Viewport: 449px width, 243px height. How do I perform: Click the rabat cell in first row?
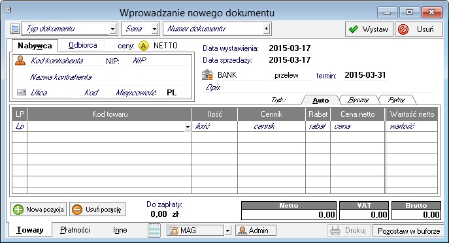click(x=318, y=126)
